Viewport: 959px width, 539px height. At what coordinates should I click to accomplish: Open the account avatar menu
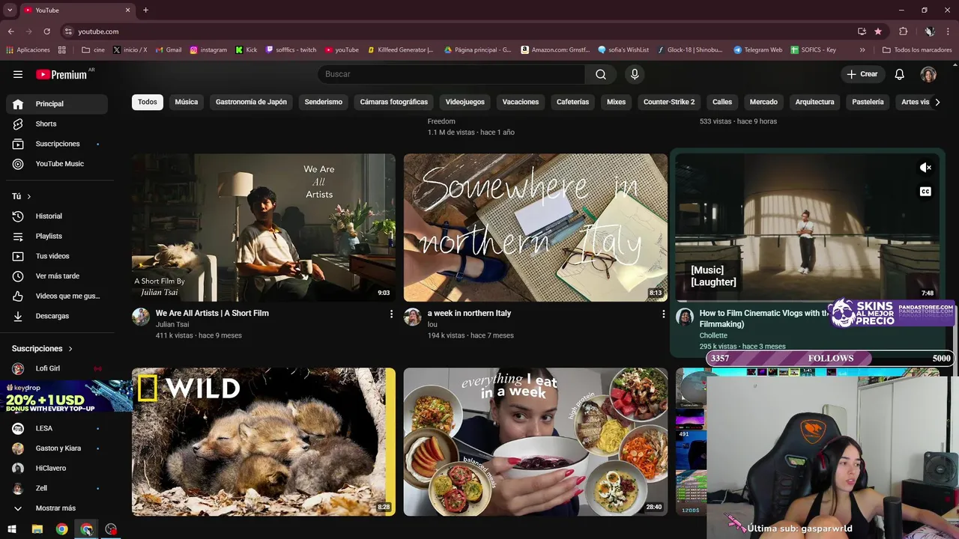pos(928,74)
